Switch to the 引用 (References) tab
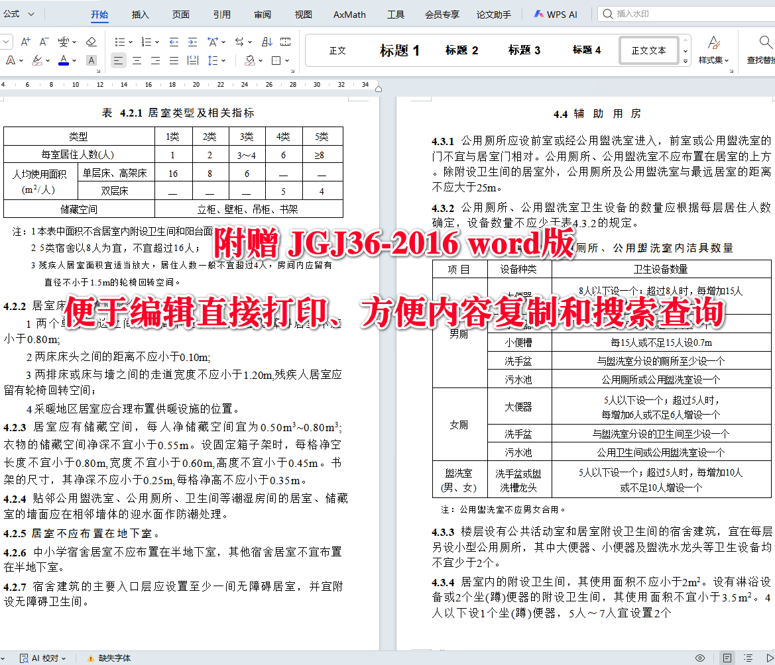This screenshot has width=775, height=665. (x=222, y=15)
